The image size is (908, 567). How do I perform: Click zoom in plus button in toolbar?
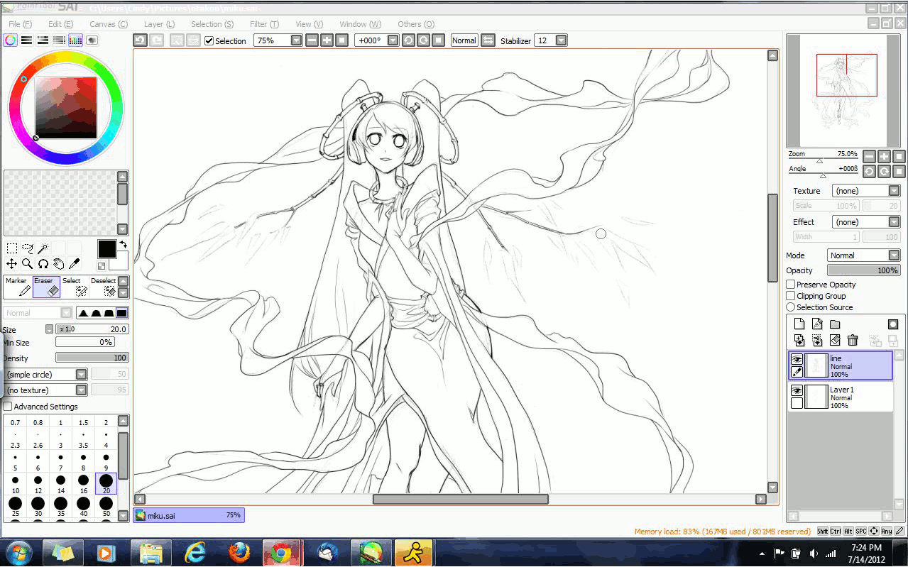tap(327, 40)
